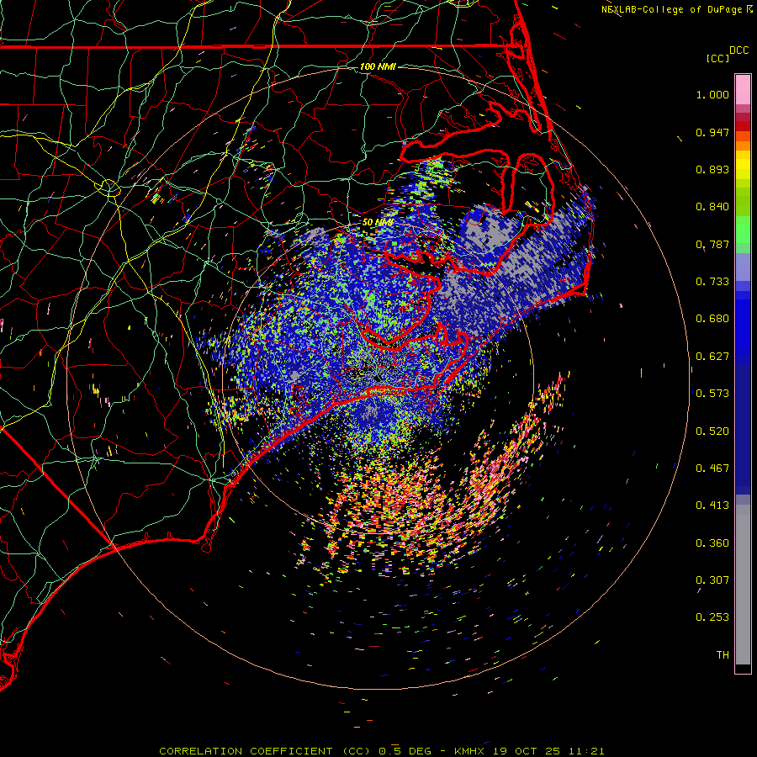Click the 0.787 legend value

pyautogui.click(x=712, y=244)
